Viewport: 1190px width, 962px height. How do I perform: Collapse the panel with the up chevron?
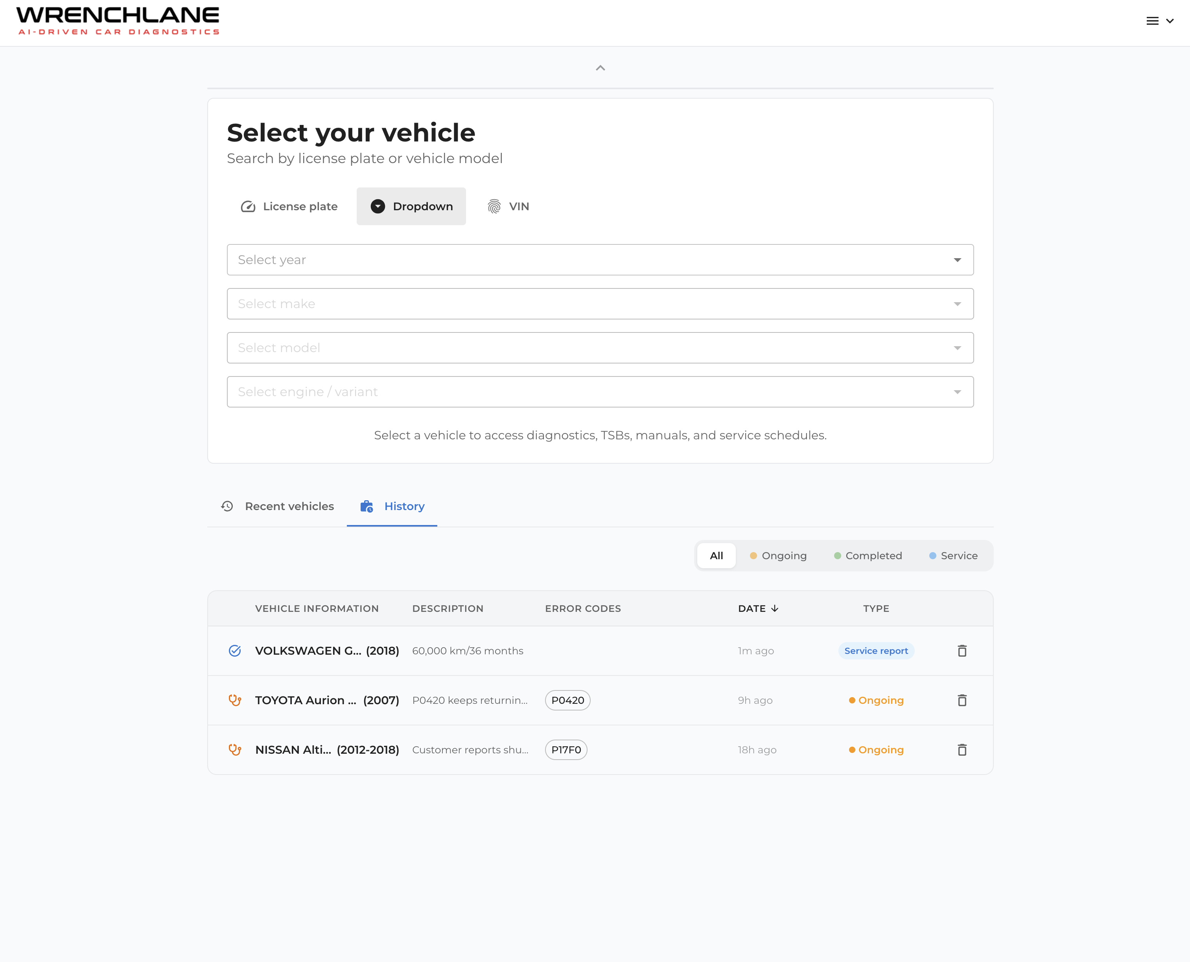(600, 68)
